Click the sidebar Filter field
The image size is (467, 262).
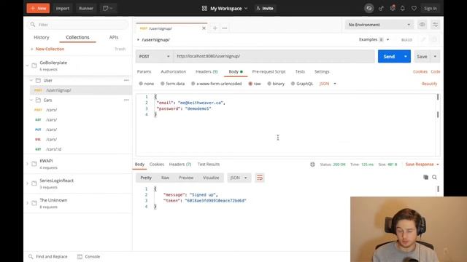click(x=79, y=25)
